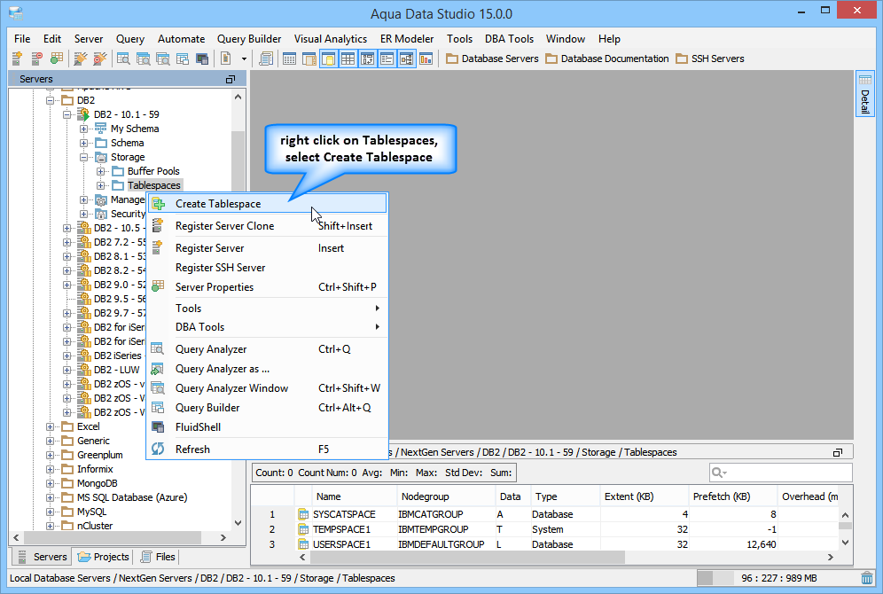Toggle the highlighted yellow database cylinder toolbar button
Screen dimensions: 883x594
[x=328, y=58]
